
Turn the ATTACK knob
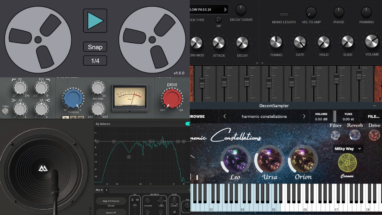[219, 43]
